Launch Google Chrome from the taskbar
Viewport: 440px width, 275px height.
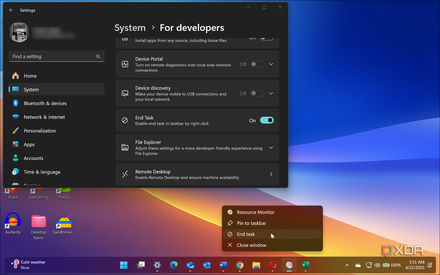[239, 265]
